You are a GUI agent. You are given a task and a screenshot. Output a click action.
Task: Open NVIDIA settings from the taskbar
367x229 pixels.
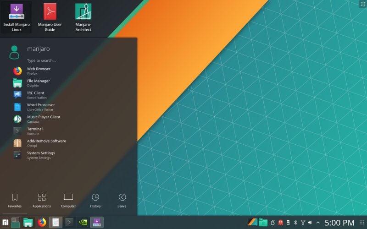(x=83, y=222)
